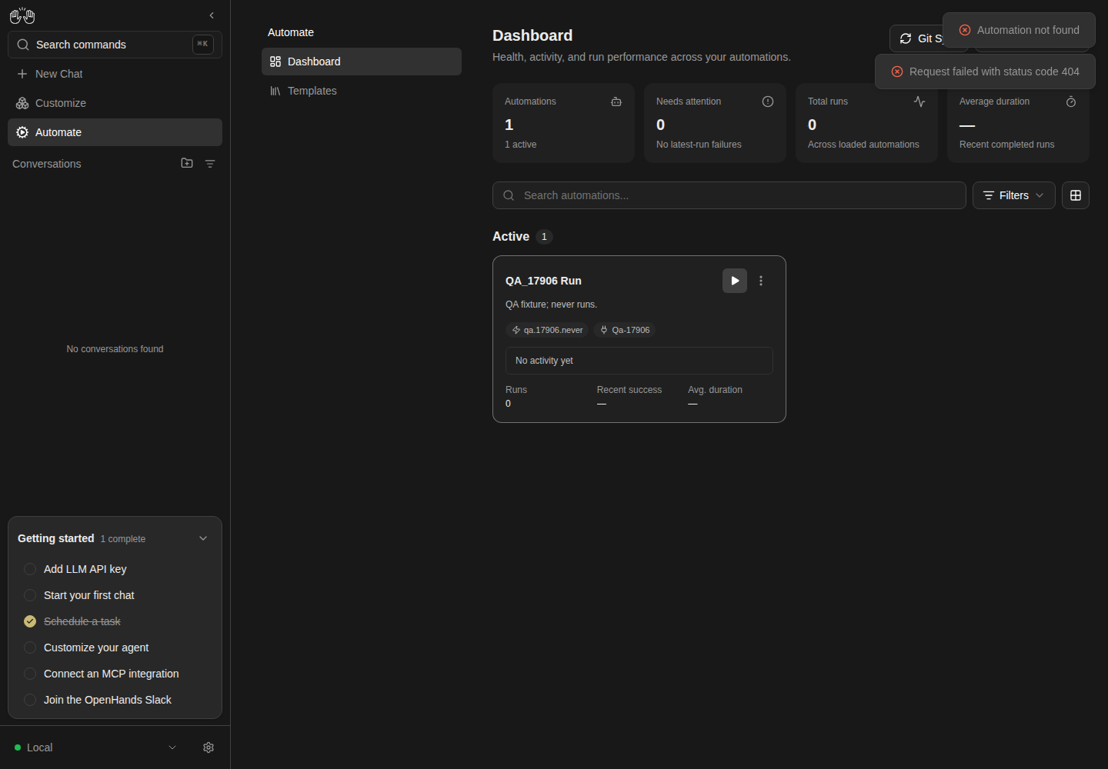
Task: Click the 1 complete label
Action: pos(123,539)
